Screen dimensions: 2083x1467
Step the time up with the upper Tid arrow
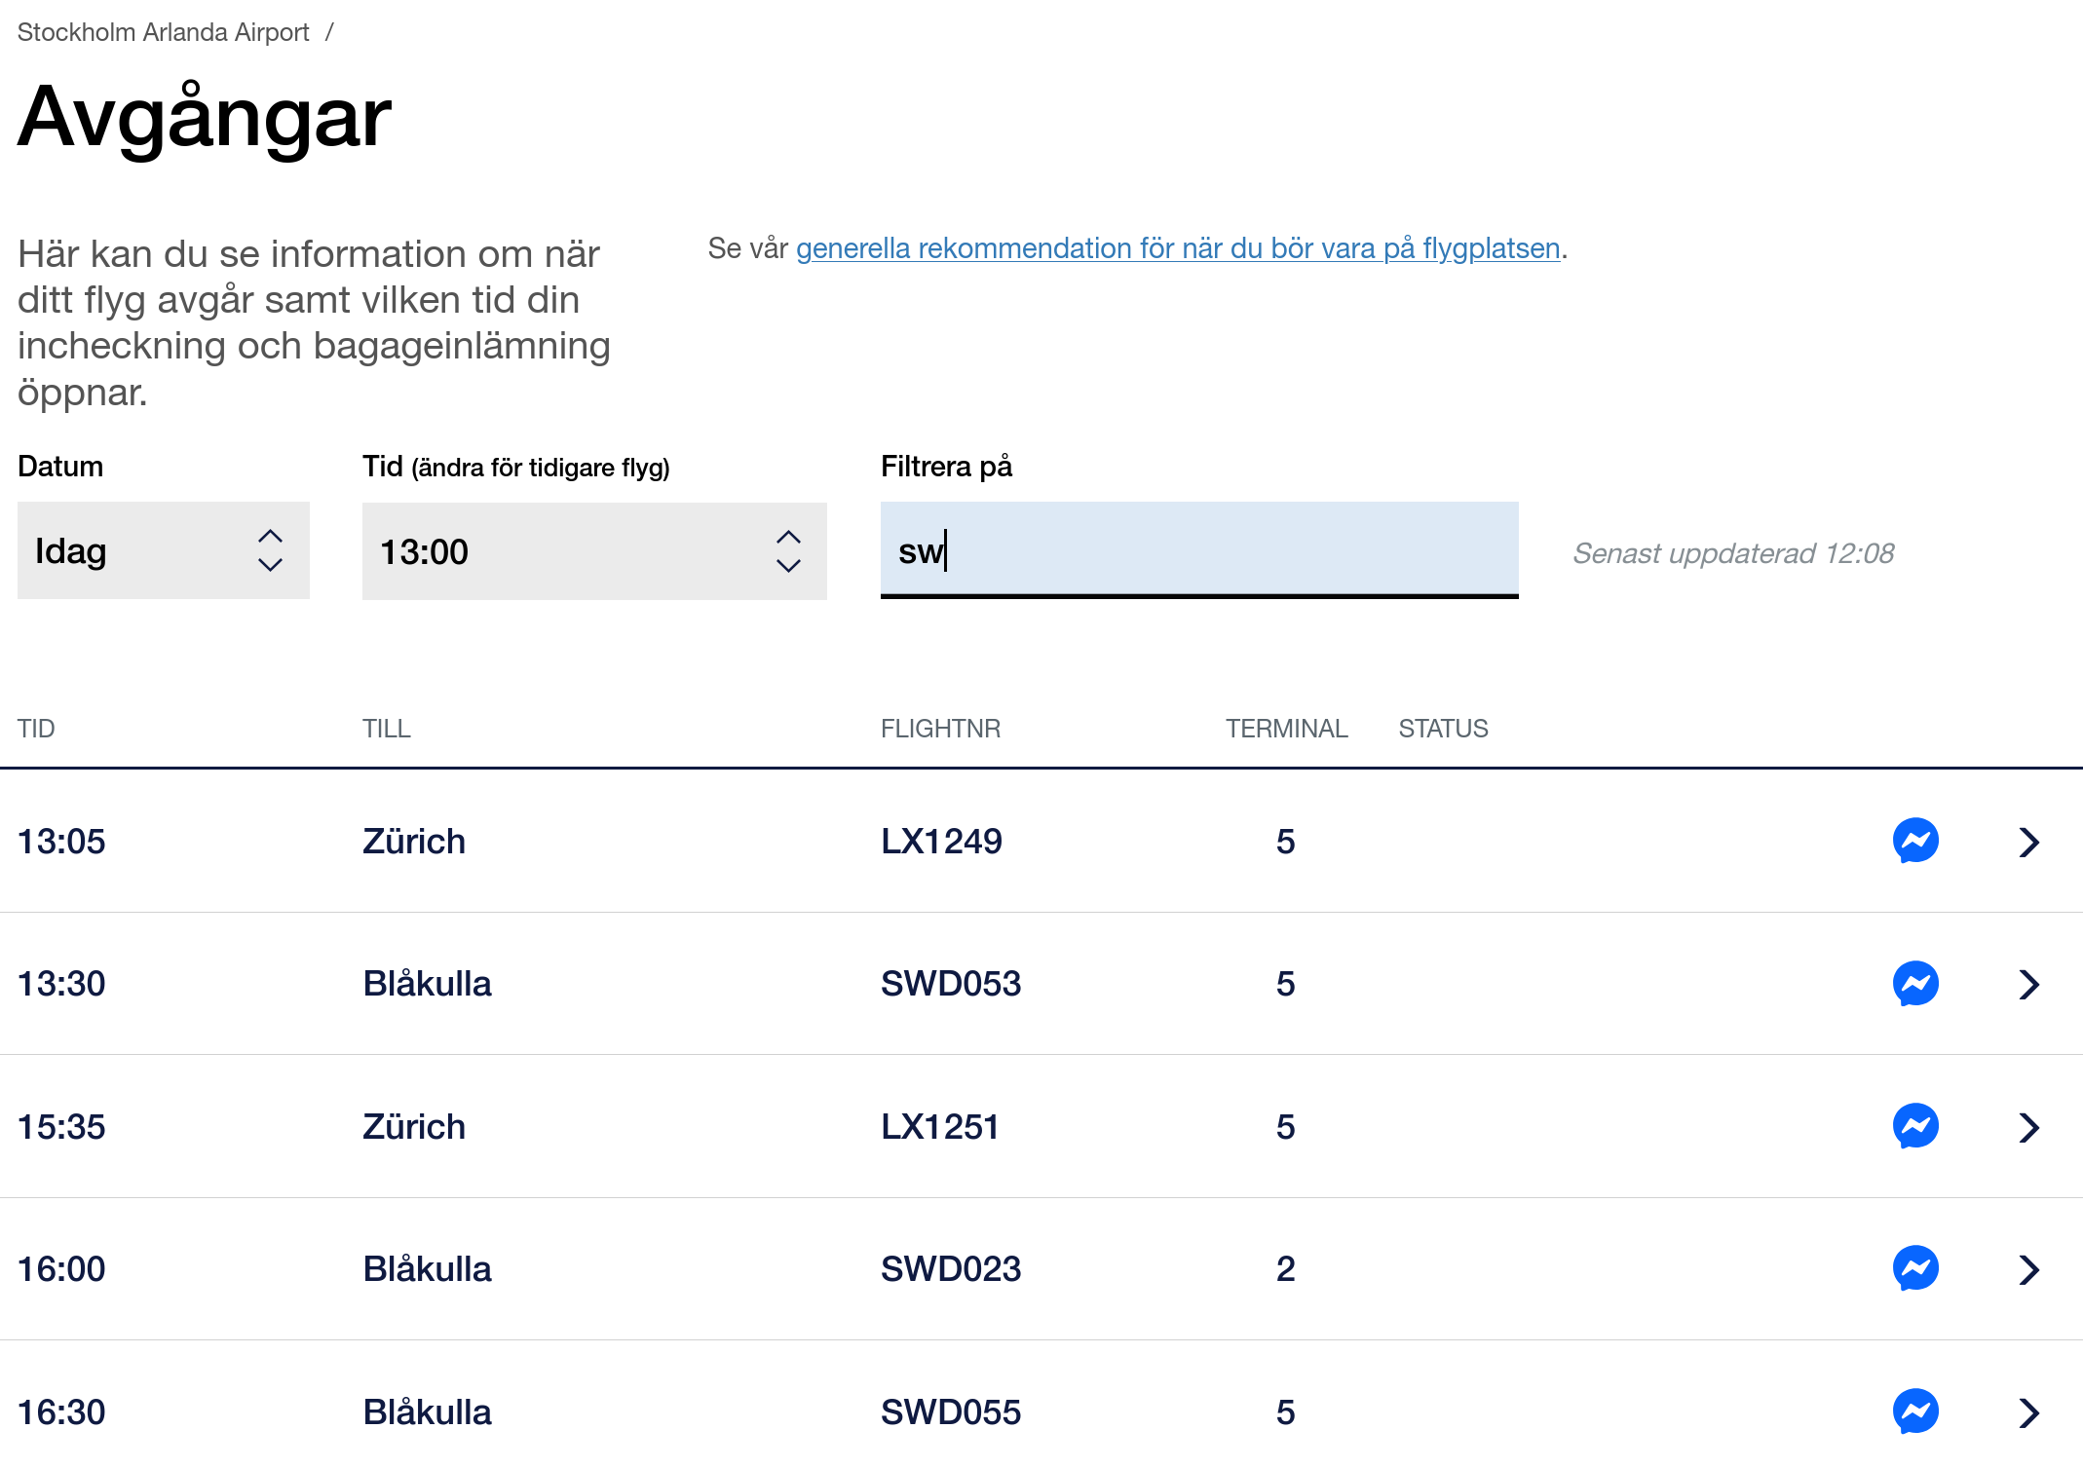(788, 536)
